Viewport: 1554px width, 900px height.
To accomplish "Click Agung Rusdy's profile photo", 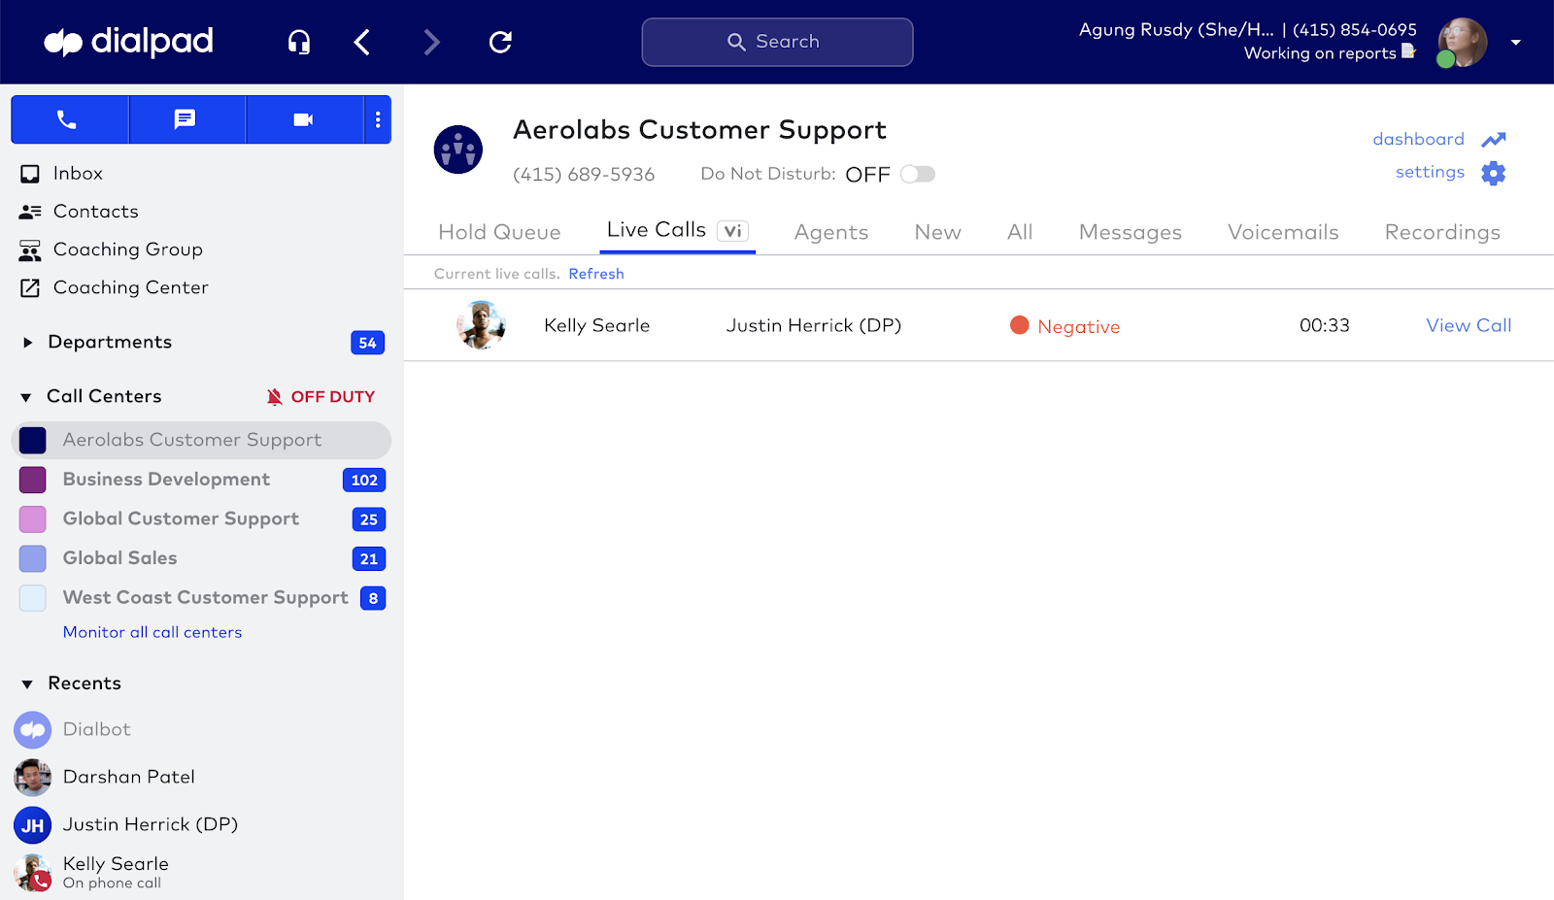I will pyautogui.click(x=1462, y=42).
